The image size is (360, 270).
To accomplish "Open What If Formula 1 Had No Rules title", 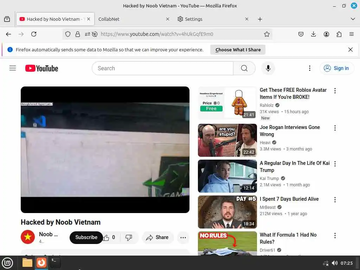I will [x=288, y=238].
